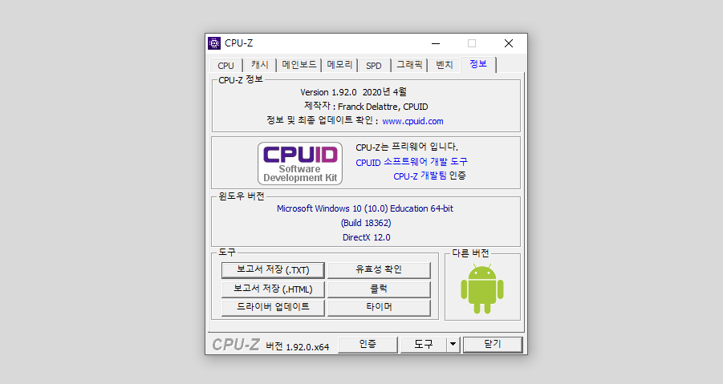This screenshot has height=384, width=723.
Task: Click the 유효성 확인 button
Action: 379,270
